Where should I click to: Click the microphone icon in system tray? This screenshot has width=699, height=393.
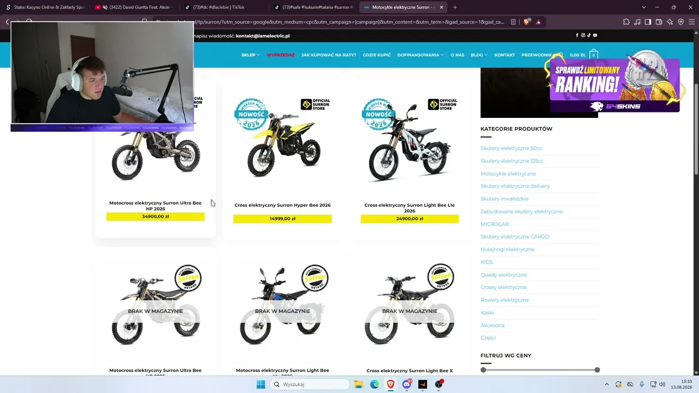click(x=642, y=384)
